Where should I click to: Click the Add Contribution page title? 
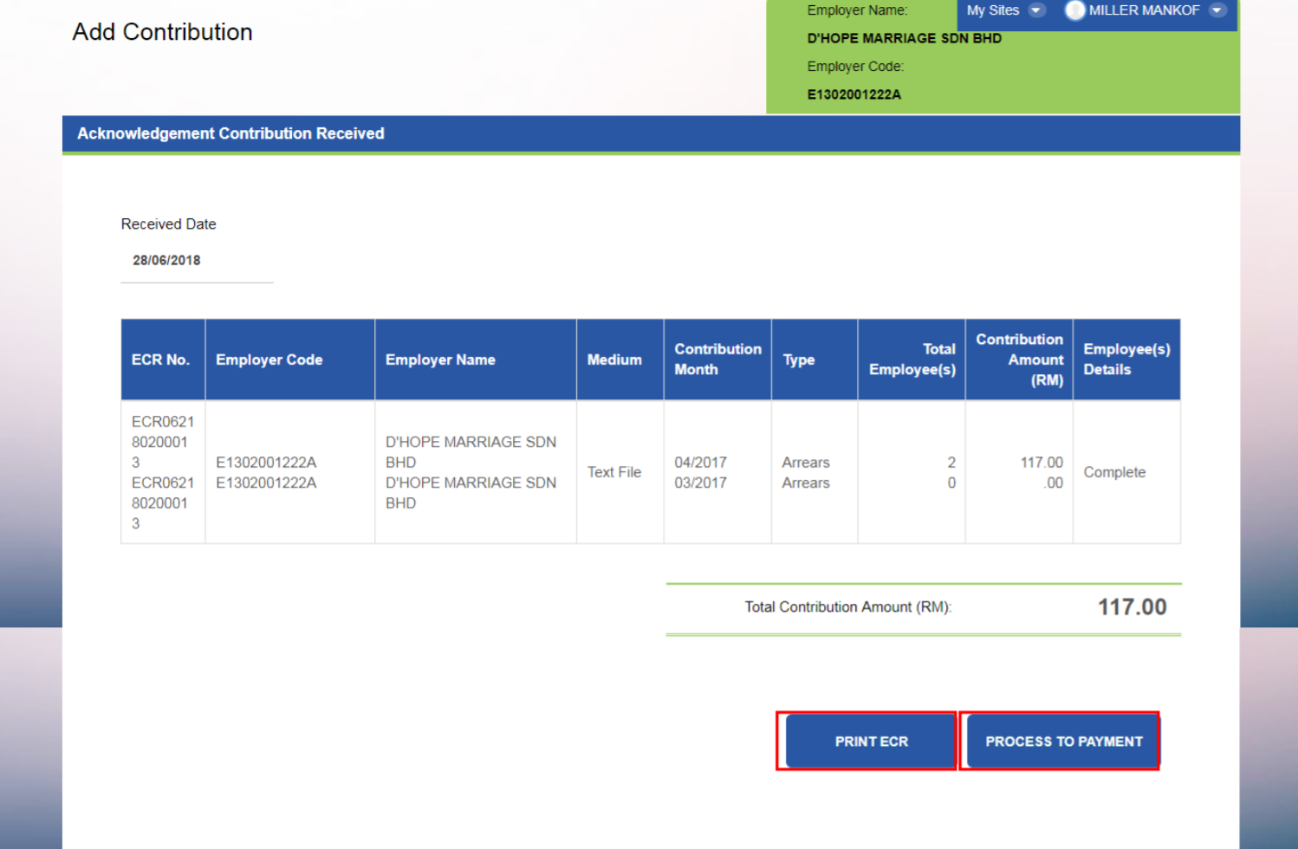(x=163, y=32)
